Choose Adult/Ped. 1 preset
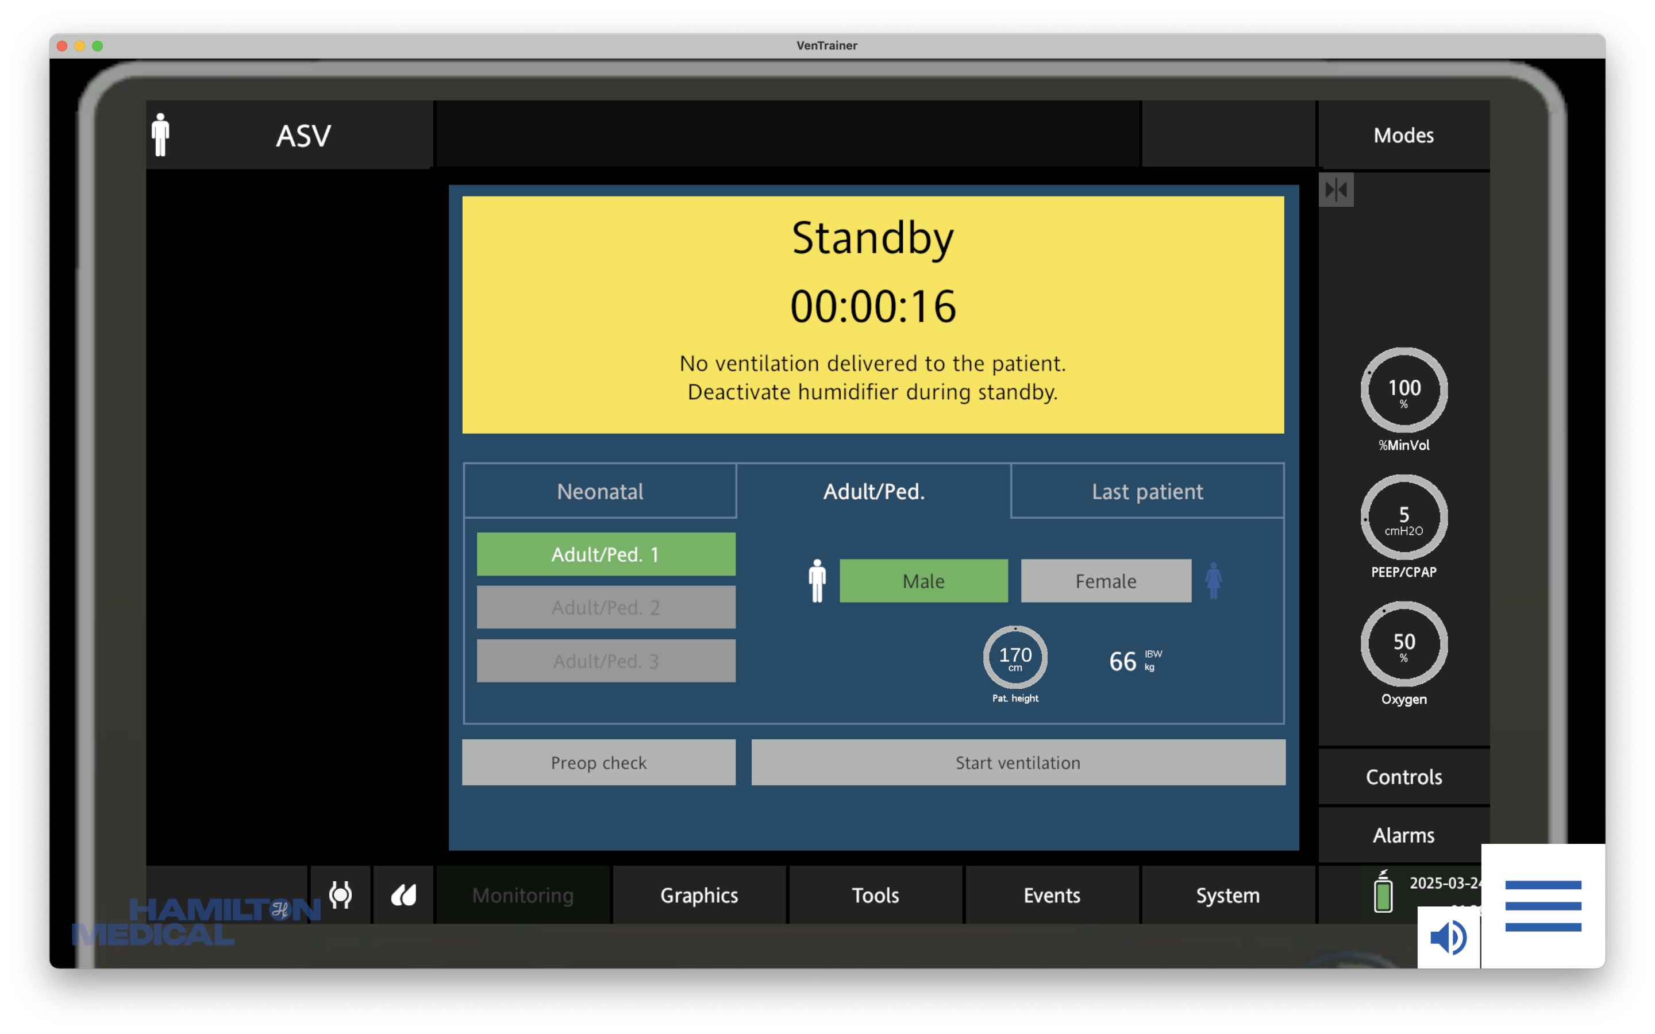The width and height of the screenshot is (1655, 1034). coord(606,554)
